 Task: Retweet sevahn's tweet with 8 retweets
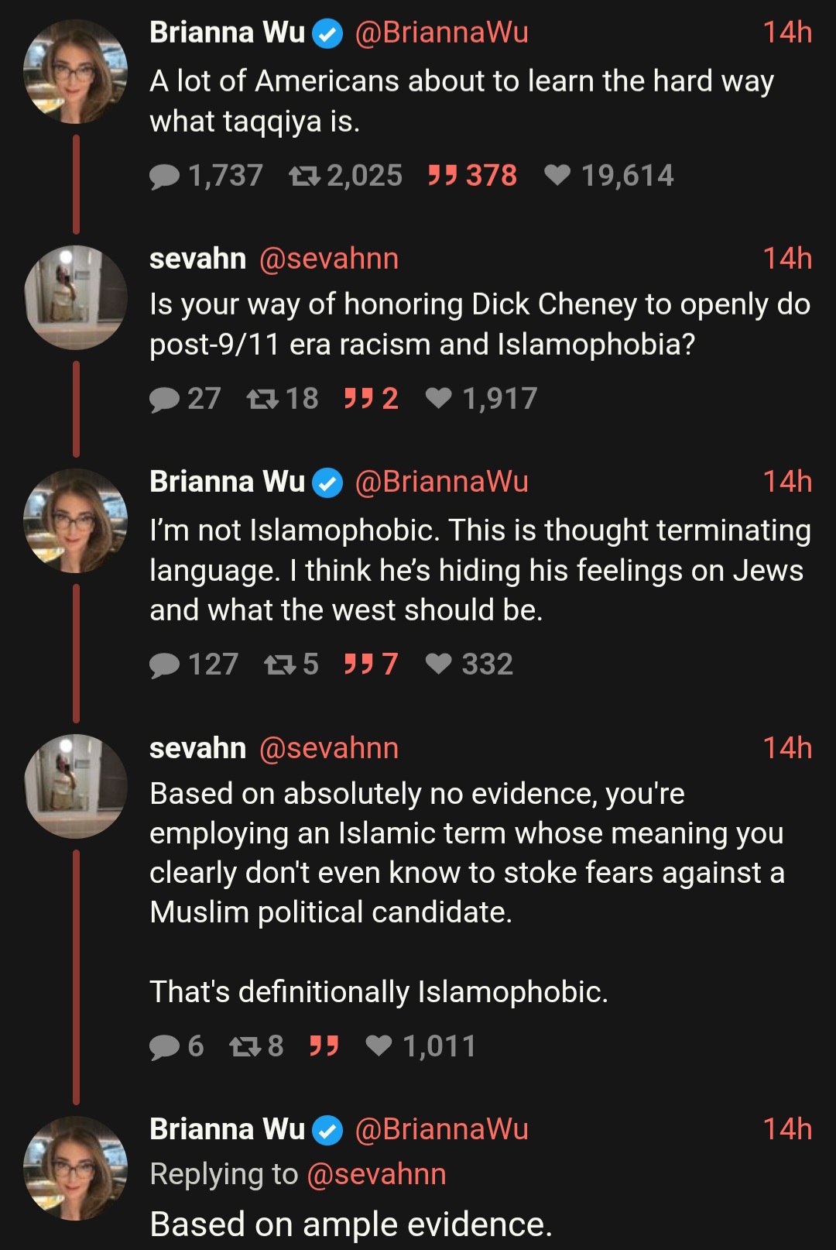(x=245, y=1046)
